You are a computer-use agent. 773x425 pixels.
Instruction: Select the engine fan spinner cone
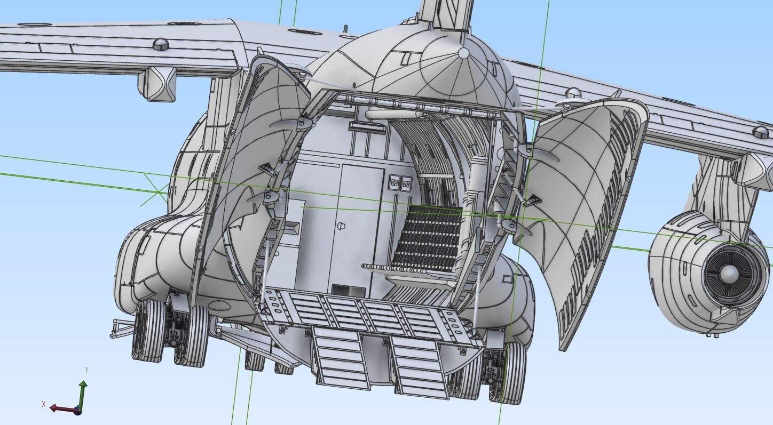[728, 274]
